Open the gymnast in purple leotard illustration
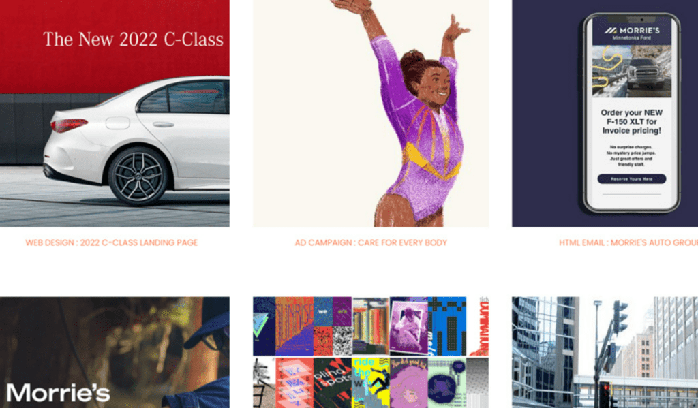Viewport: 698px width, 408px height. point(371,114)
